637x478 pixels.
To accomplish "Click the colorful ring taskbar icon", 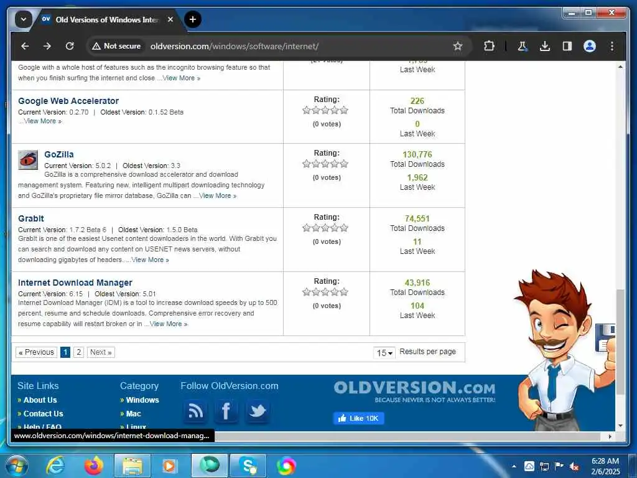I will pos(286,466).
